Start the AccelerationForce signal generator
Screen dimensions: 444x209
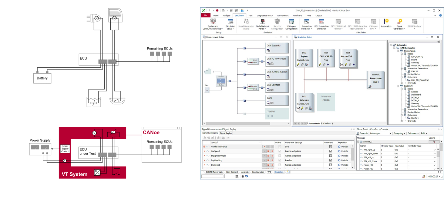[x=264, y=147]
